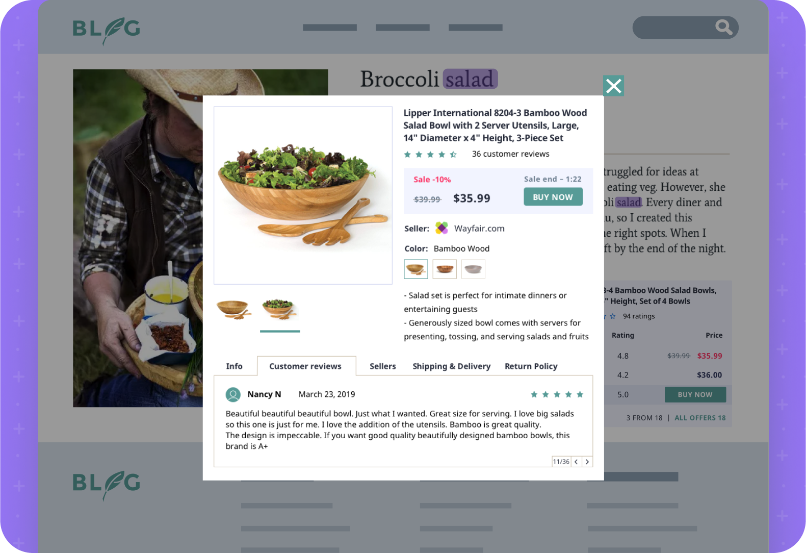
Task: Click BUY NOW in the sale box
Action: click(x=553, y=197)
